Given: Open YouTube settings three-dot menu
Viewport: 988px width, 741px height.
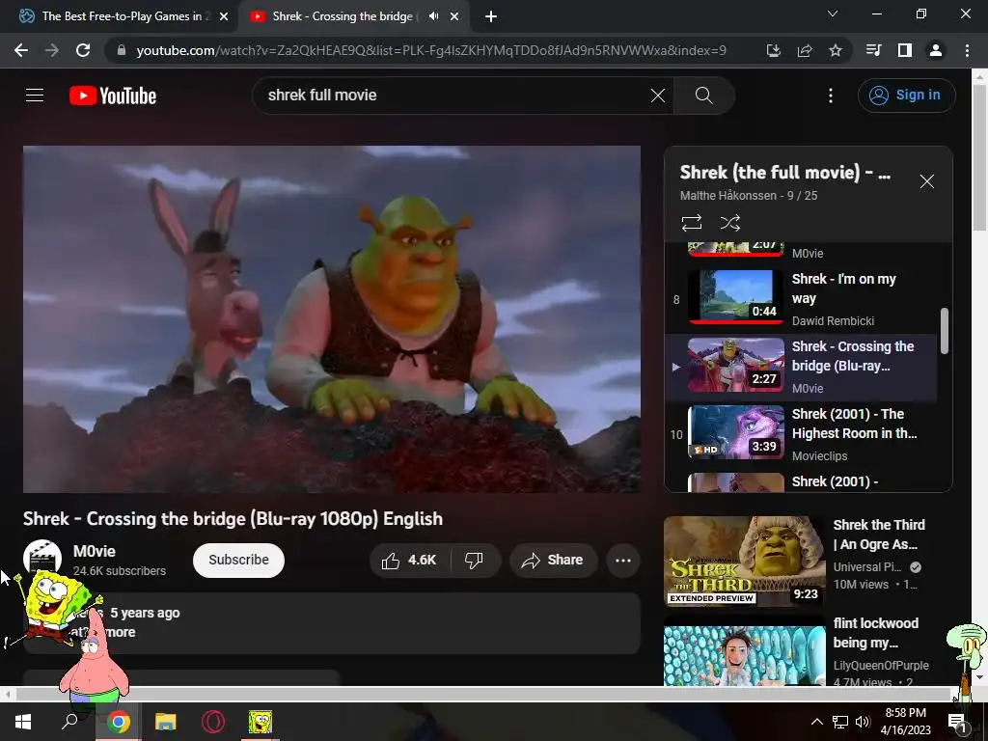Looking at the screenshot, I should [x=831, y=96].
